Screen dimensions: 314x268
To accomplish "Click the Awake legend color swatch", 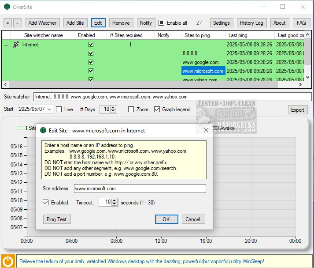I will click(x=215, y=128).
